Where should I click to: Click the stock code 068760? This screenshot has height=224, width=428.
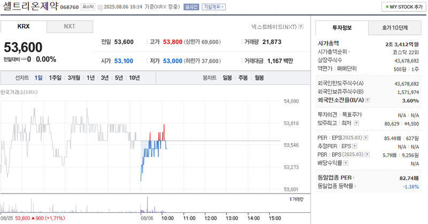[70, 7]
